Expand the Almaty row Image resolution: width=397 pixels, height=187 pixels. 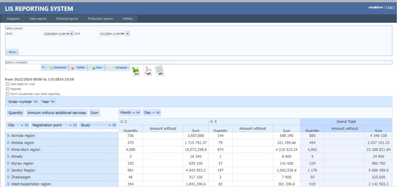[x=8, y=156]
